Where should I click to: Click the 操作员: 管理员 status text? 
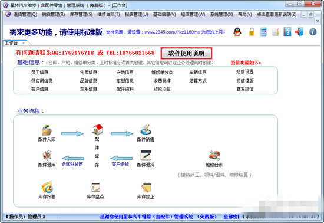pos(25,217)
